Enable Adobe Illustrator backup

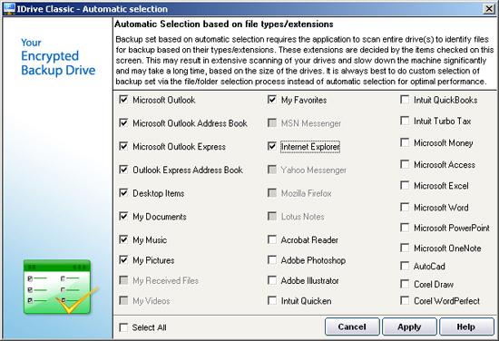click(x=272, y=280)
